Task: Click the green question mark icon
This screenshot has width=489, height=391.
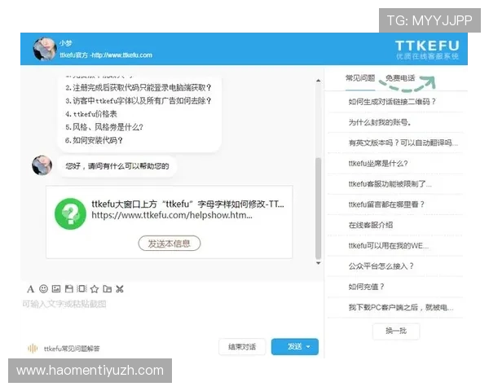Action: click(70, 214)
